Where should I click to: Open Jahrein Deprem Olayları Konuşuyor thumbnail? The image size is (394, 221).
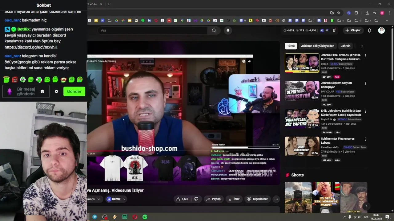[x=302, y=91]
